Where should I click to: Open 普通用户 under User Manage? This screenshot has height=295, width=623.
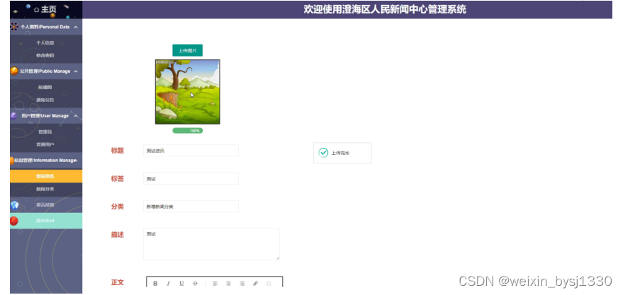coord(46,144)
